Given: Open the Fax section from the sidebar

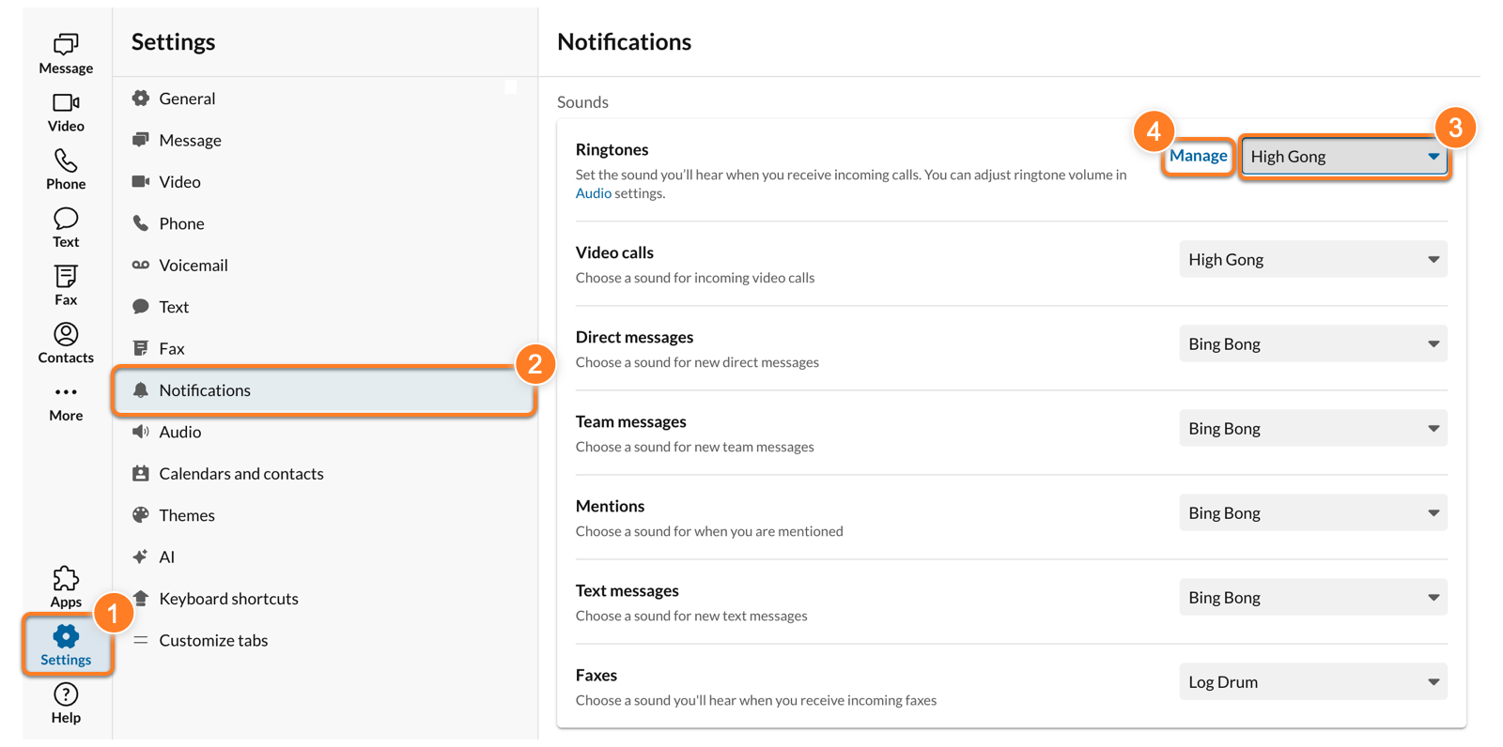Looking at the screenshot, I should pos(65,283).
